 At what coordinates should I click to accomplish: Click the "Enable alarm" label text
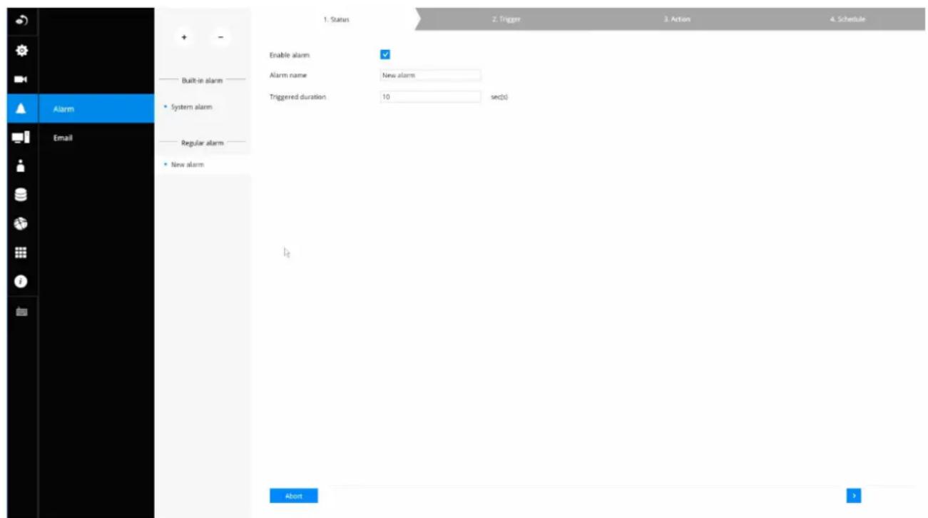pos(289,55)
